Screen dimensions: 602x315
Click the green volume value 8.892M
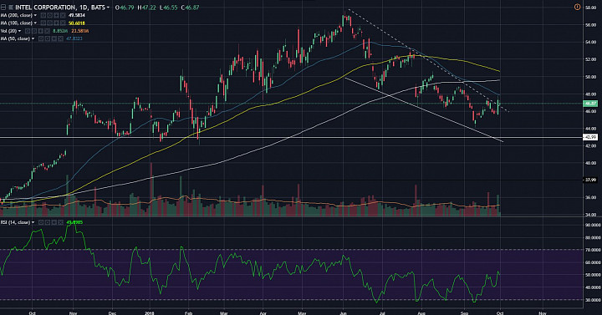61,31
